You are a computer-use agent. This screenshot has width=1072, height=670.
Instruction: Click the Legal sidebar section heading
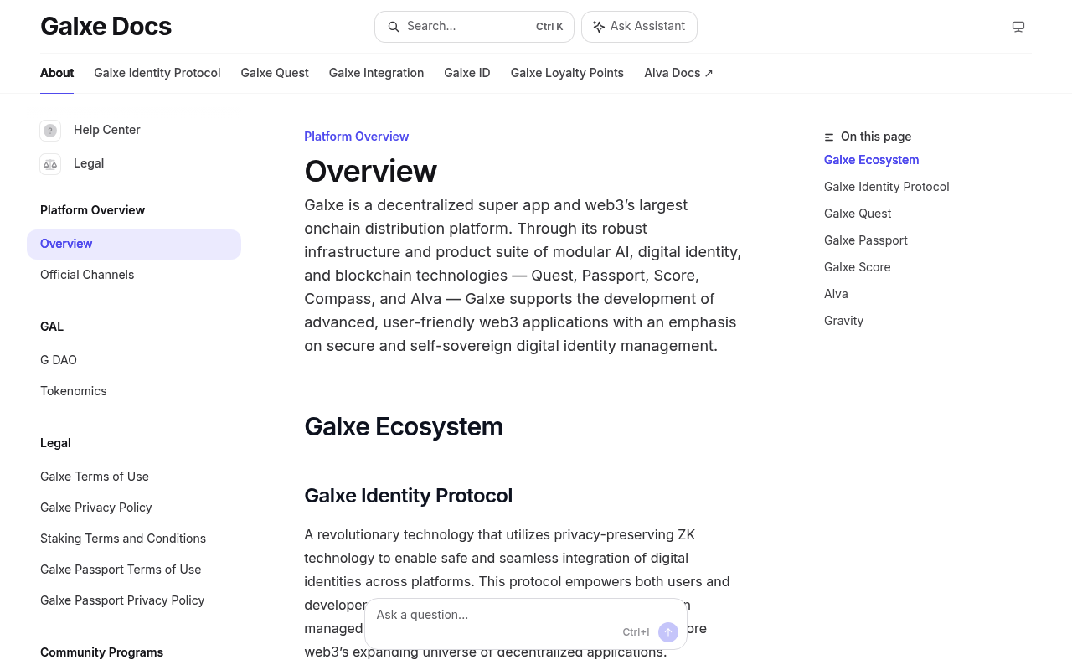point(55,443)
